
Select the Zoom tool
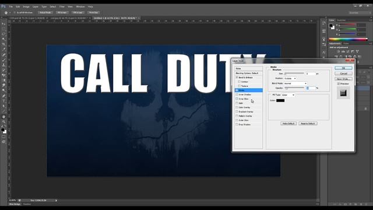pos(3,122)
